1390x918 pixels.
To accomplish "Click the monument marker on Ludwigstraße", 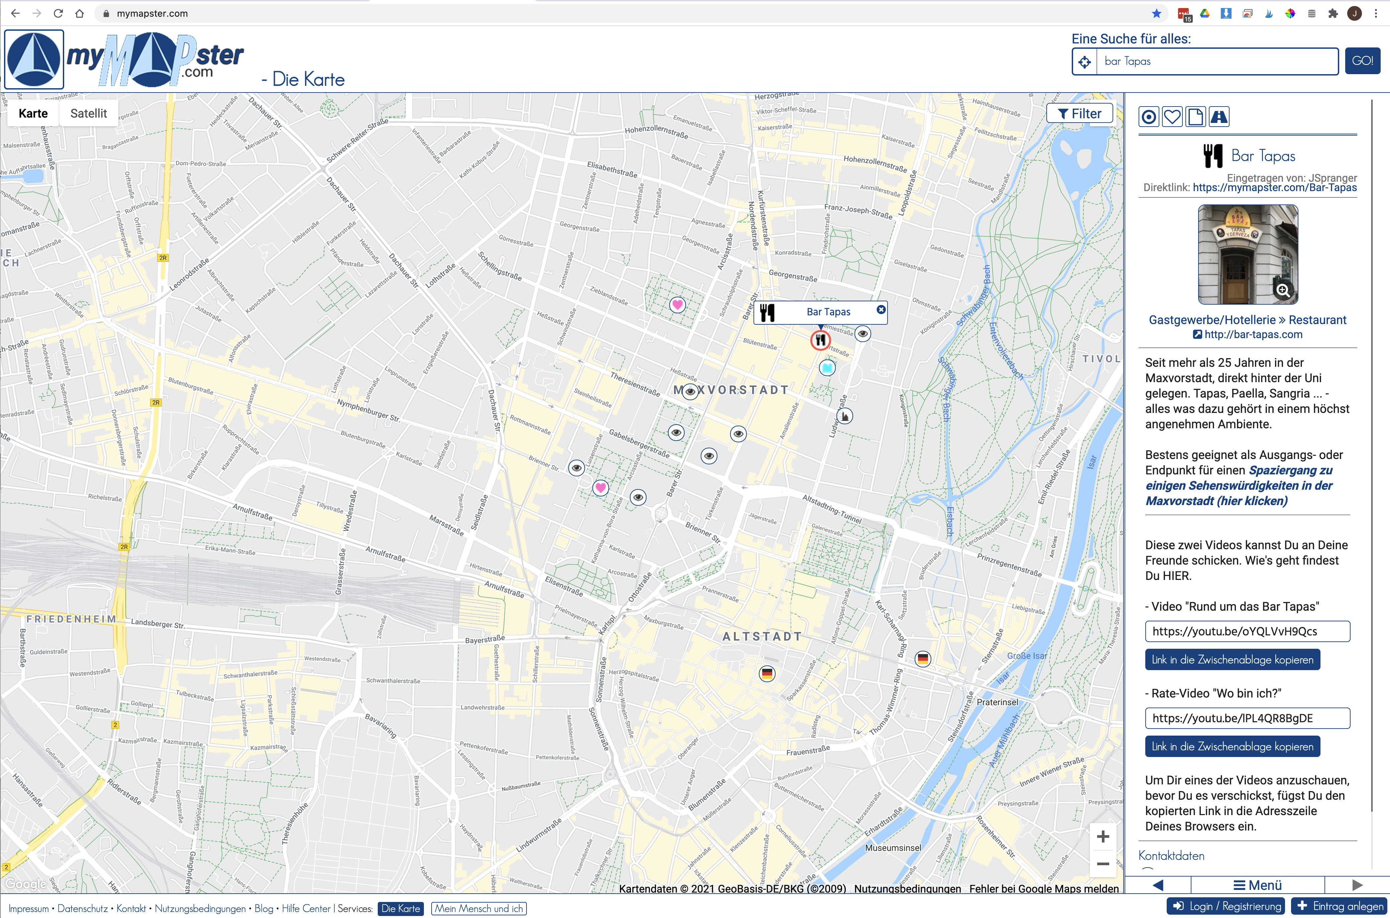I will pyautogui.click(x=844, y=416).
